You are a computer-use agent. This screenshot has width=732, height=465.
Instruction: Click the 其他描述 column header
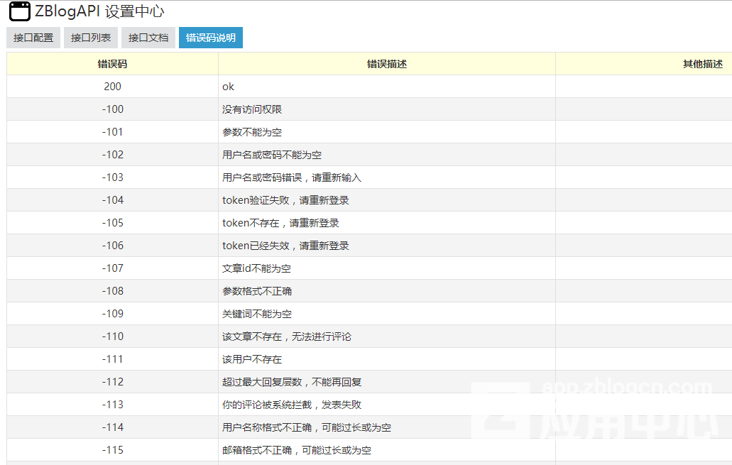[702, 64]
